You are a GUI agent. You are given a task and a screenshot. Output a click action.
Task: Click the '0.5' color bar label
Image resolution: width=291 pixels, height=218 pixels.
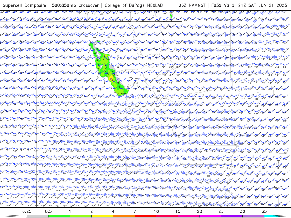pos(48,211)
